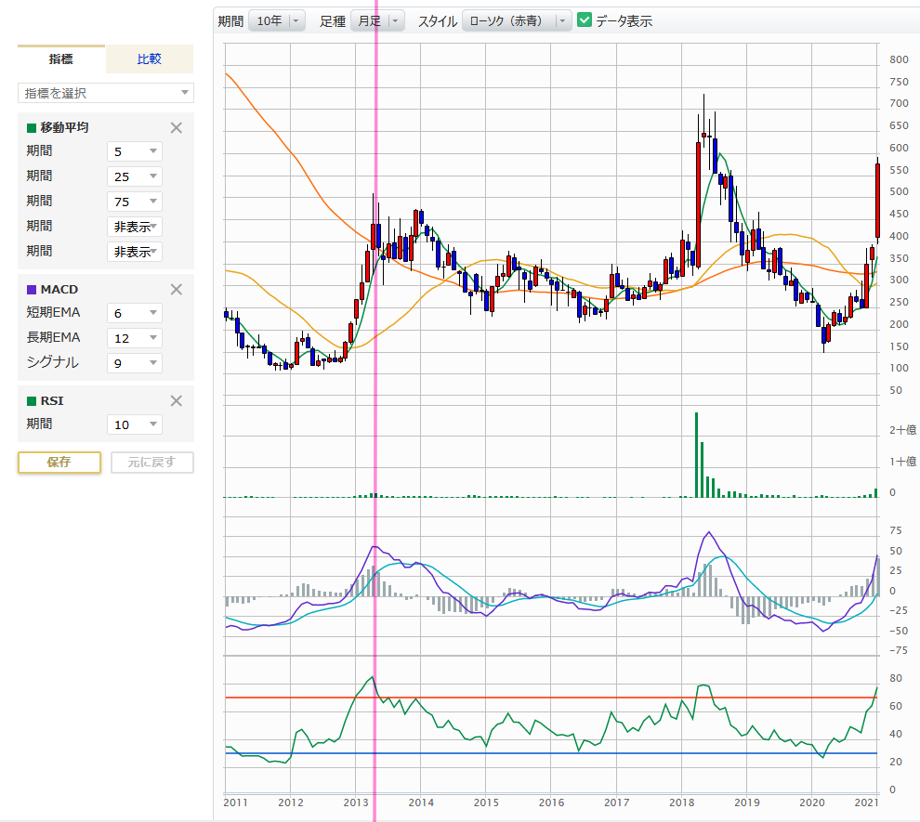Image resolution: width=920 pixels, height=822 pixels.
Task: Switch to the 比較 tab
Action: [x=149, y=59]
